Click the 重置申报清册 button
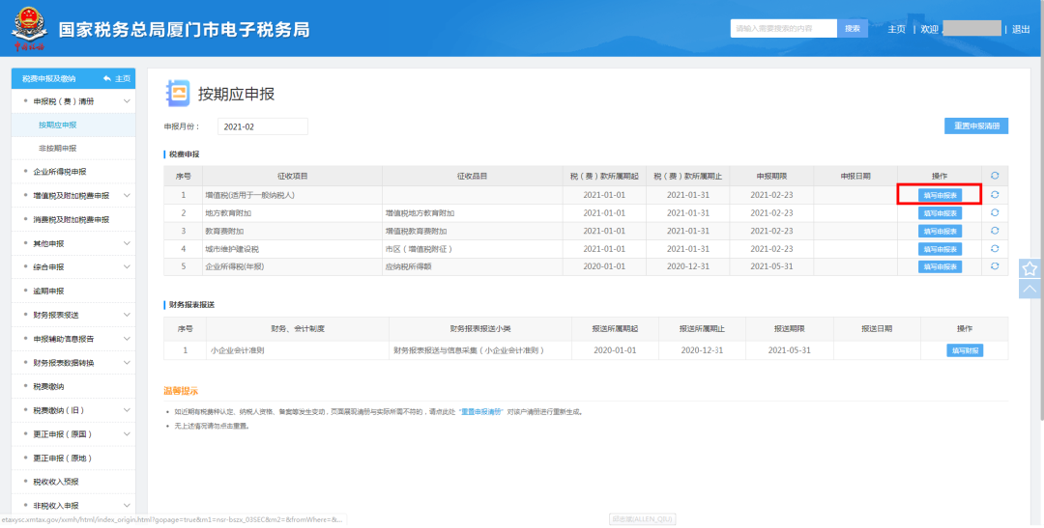 click(x=976, y=125)
